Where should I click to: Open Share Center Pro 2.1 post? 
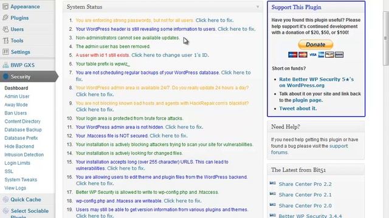(305, 195)
